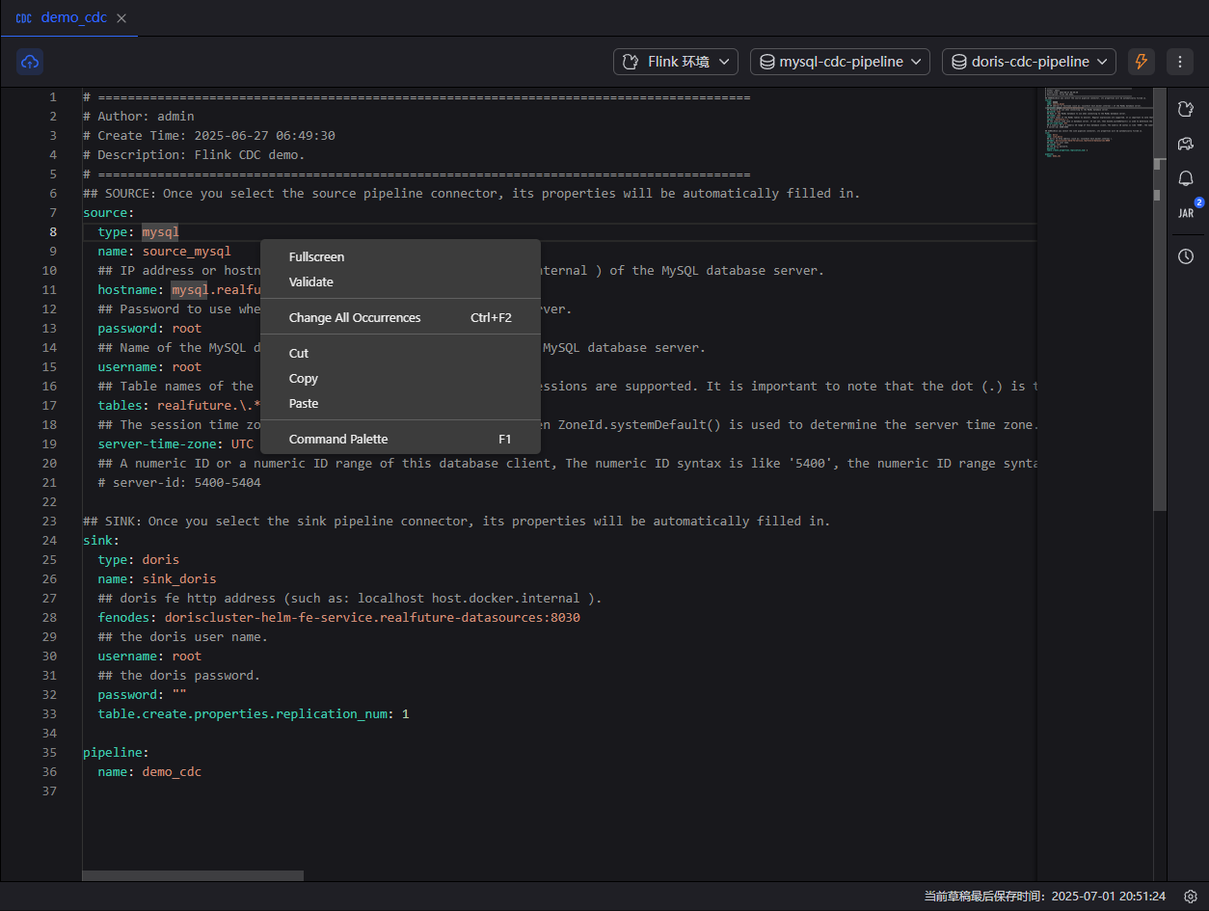Expand the mysql-cdc-pipeline source dropdown
Image resolution: width=1209 pixels, height=911 pixels.
coord(840,62)
